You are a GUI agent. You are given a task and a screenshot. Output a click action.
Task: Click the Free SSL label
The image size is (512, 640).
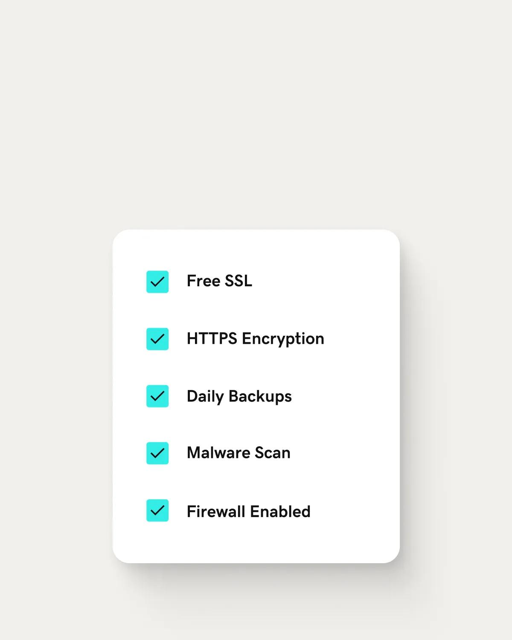point(219,281)
